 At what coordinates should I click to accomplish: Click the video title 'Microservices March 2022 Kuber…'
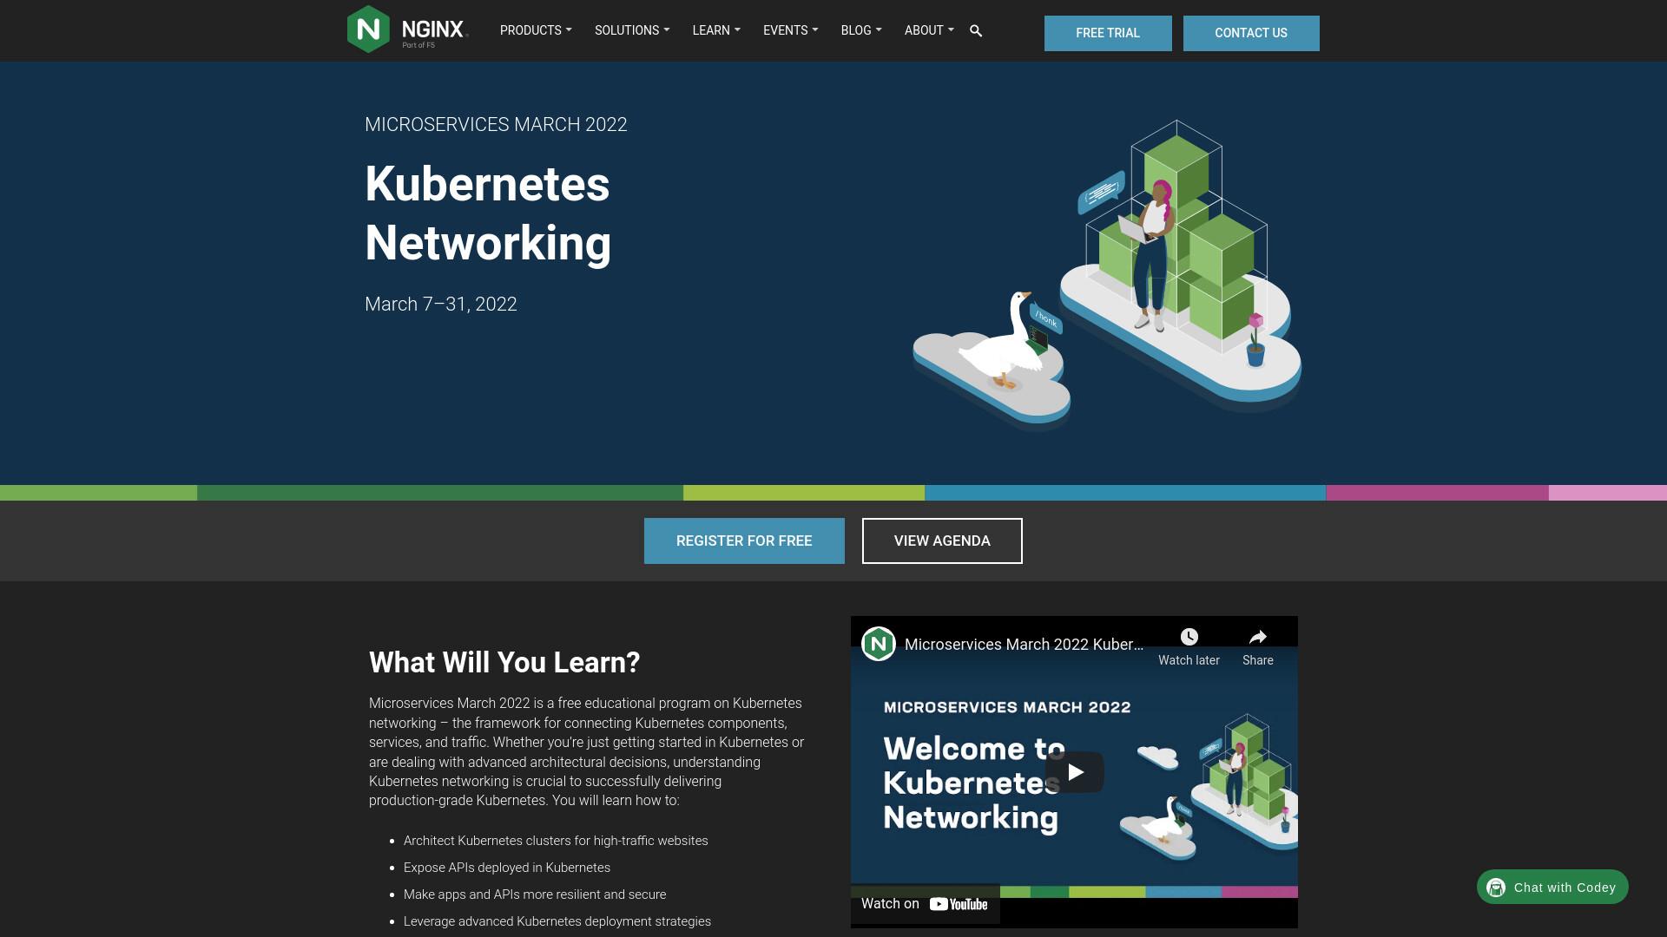click(x=1024, y=645)
